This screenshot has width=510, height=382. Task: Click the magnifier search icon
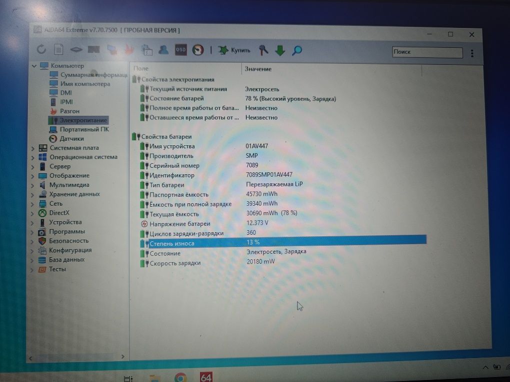point(297,50)
